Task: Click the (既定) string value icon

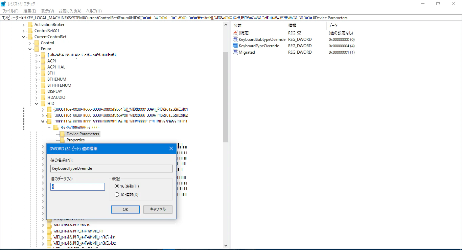Action: [235, 33]
